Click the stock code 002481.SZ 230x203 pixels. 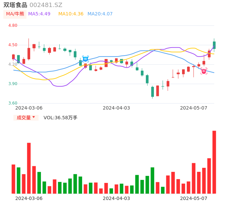46,5
